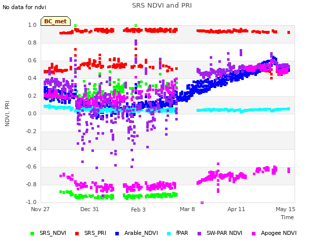
Task: Click the 0.4 y-axis tick label
Action: point(32,78)
